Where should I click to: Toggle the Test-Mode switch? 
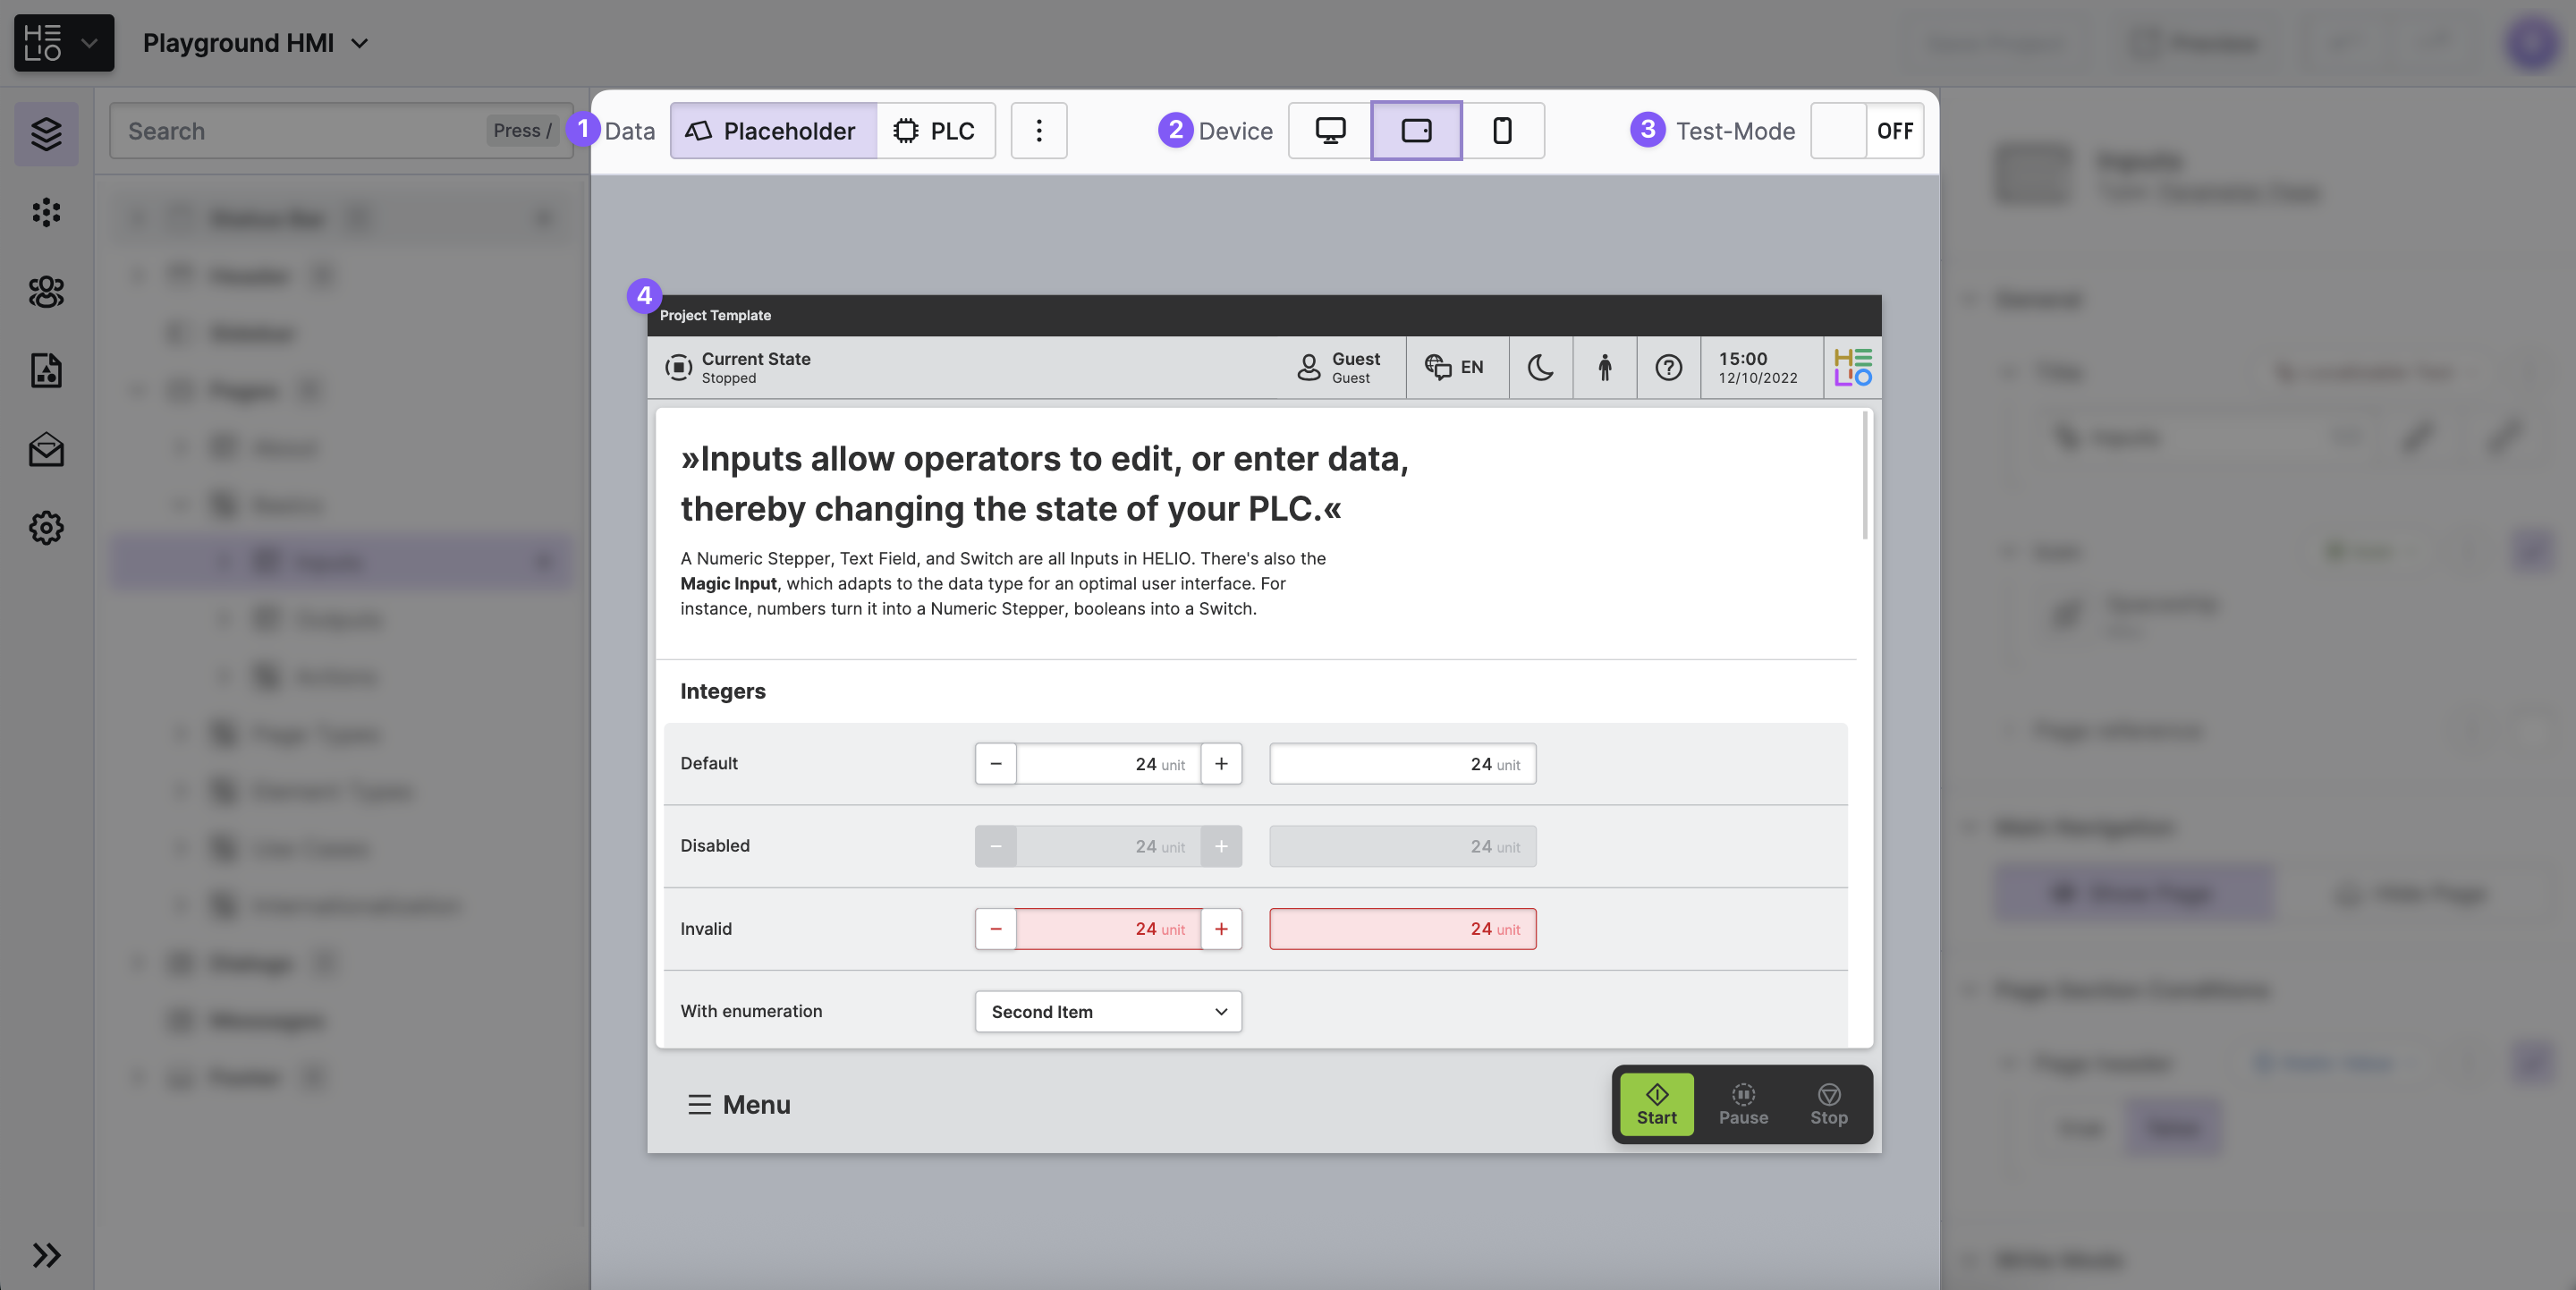pos(1866,131)
